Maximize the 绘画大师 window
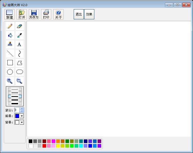Viewport: 193px width, 153px height. click(178, 5)
